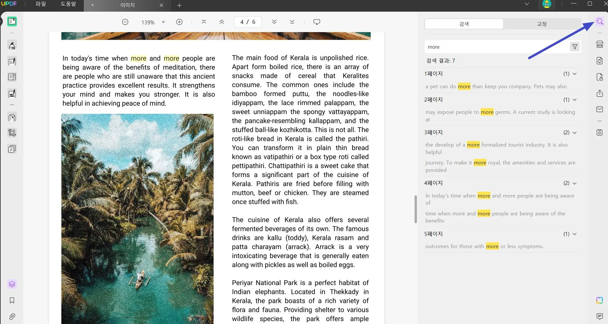
Task: Open result 'may expose people to more germs'
Action: point(500,116)
